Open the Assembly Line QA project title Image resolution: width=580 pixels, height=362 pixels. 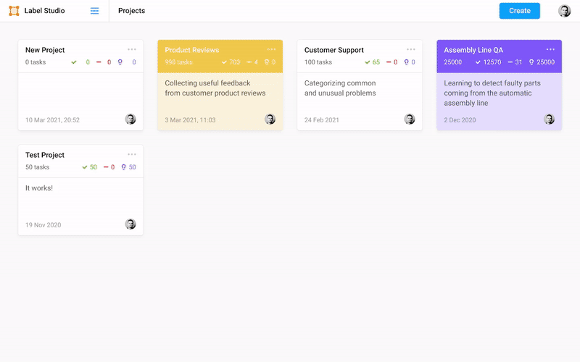pos(473,50)
